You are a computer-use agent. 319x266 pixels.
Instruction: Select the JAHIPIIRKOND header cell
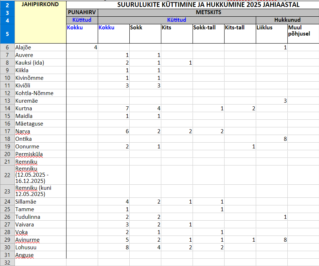[40, 5]
